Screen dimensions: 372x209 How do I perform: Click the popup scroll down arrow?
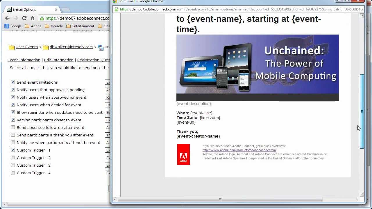[x=362, y=194]
